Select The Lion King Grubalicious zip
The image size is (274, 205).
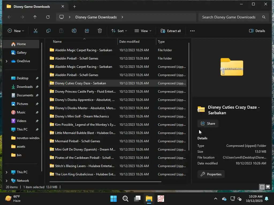(118, 174)
